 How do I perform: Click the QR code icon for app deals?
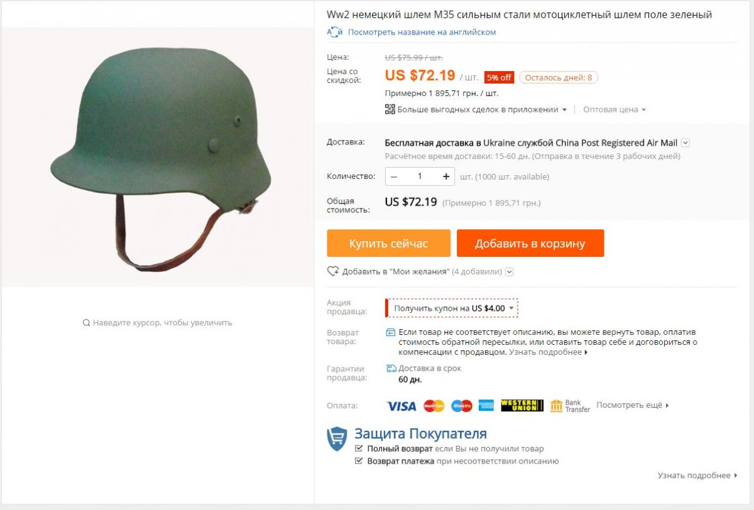coord(390,109)
